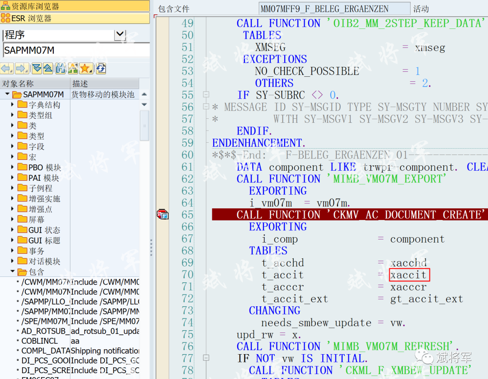Open the 资源库浏览器 tab
Viewport: 488px width, 379px height.
[x=75, y=6]
